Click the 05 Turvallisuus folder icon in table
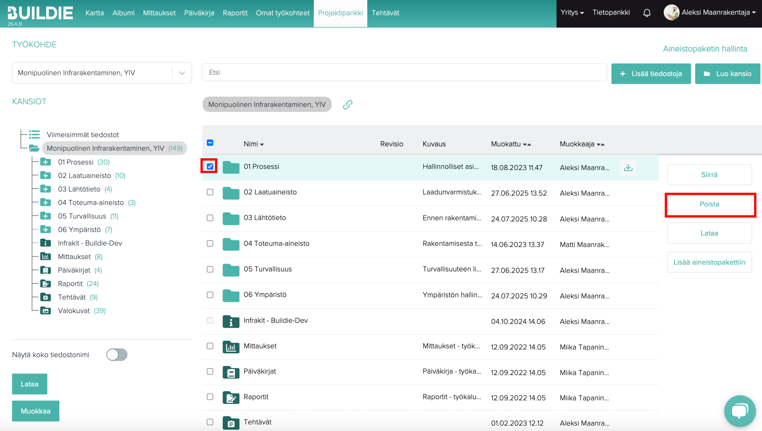Image resolution: width=762 pixels, height=431 pixels. (231, 270)
